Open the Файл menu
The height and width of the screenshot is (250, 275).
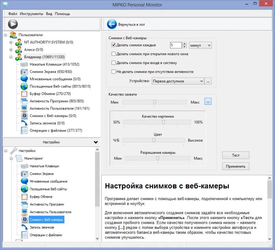[13, 14]
